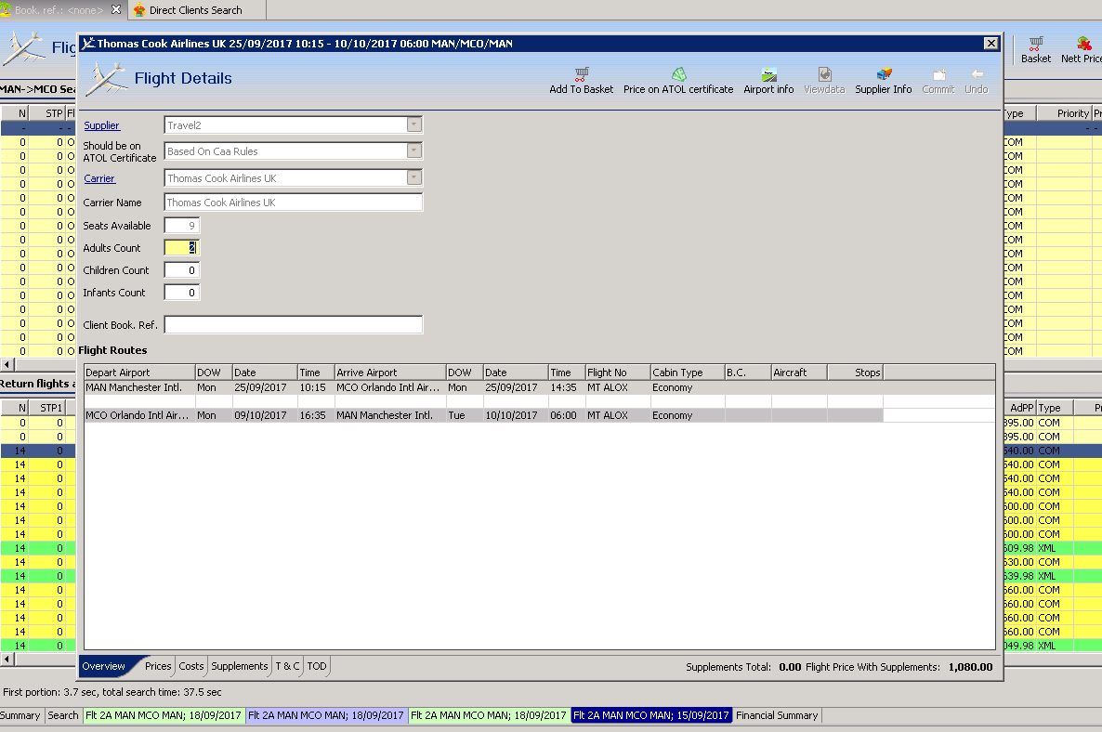The height and width of the screenshot is (732, 1102).
Task: Open Airport info icon
Action: (768, 74)
